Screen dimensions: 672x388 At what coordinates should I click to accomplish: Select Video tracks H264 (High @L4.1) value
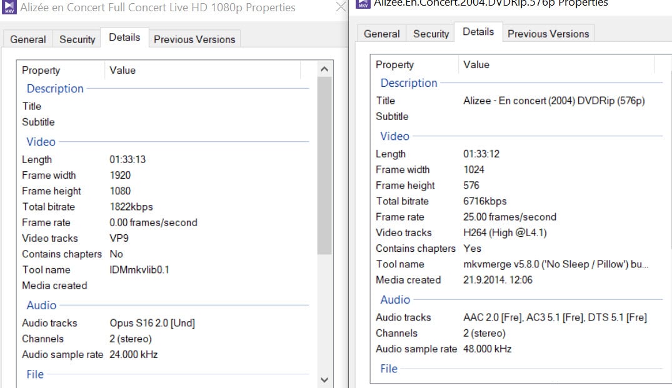tap(505, 232)
